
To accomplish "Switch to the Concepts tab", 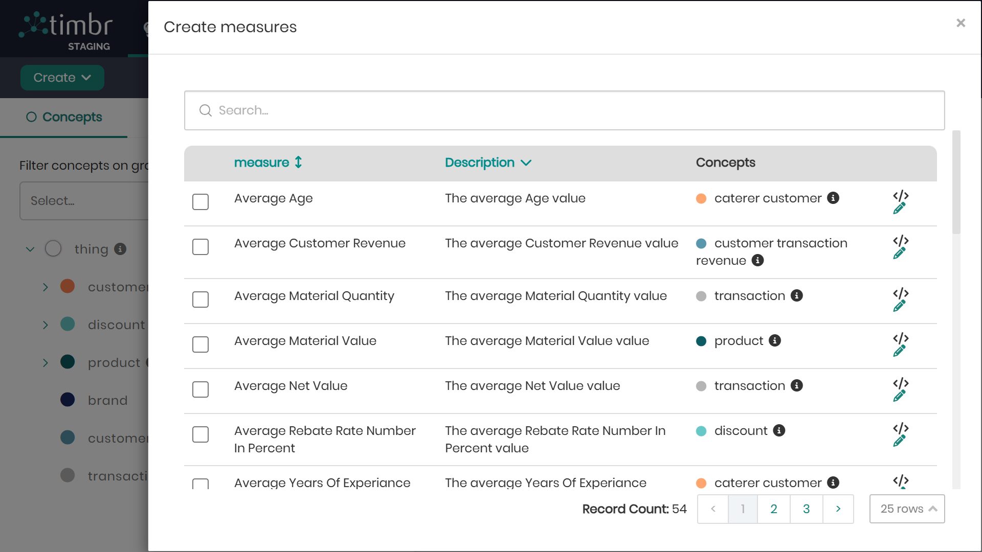I will point(64,117).
